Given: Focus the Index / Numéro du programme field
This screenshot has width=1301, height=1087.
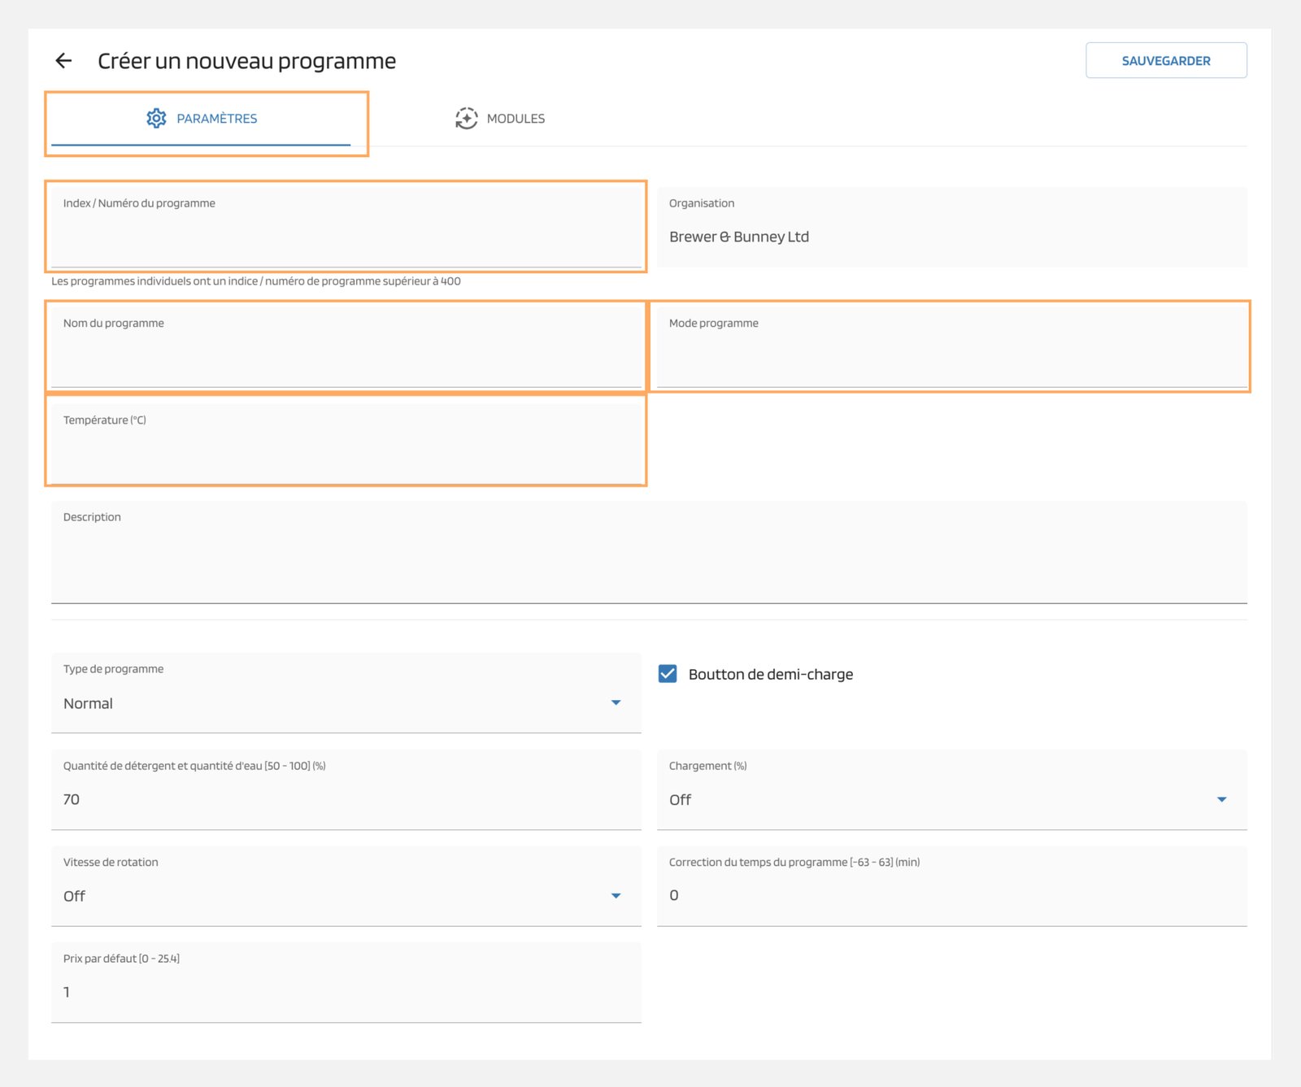Looking at the screenshot, I should pyautogui.click(x=346, y=236).
